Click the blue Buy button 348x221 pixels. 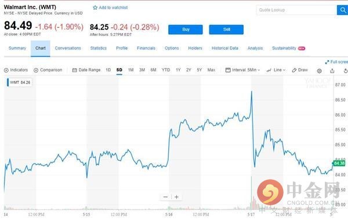pyautogui.click(x=186, y=30)
